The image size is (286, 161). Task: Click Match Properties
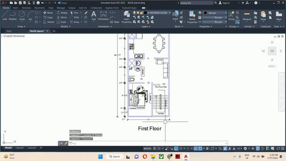192,17
